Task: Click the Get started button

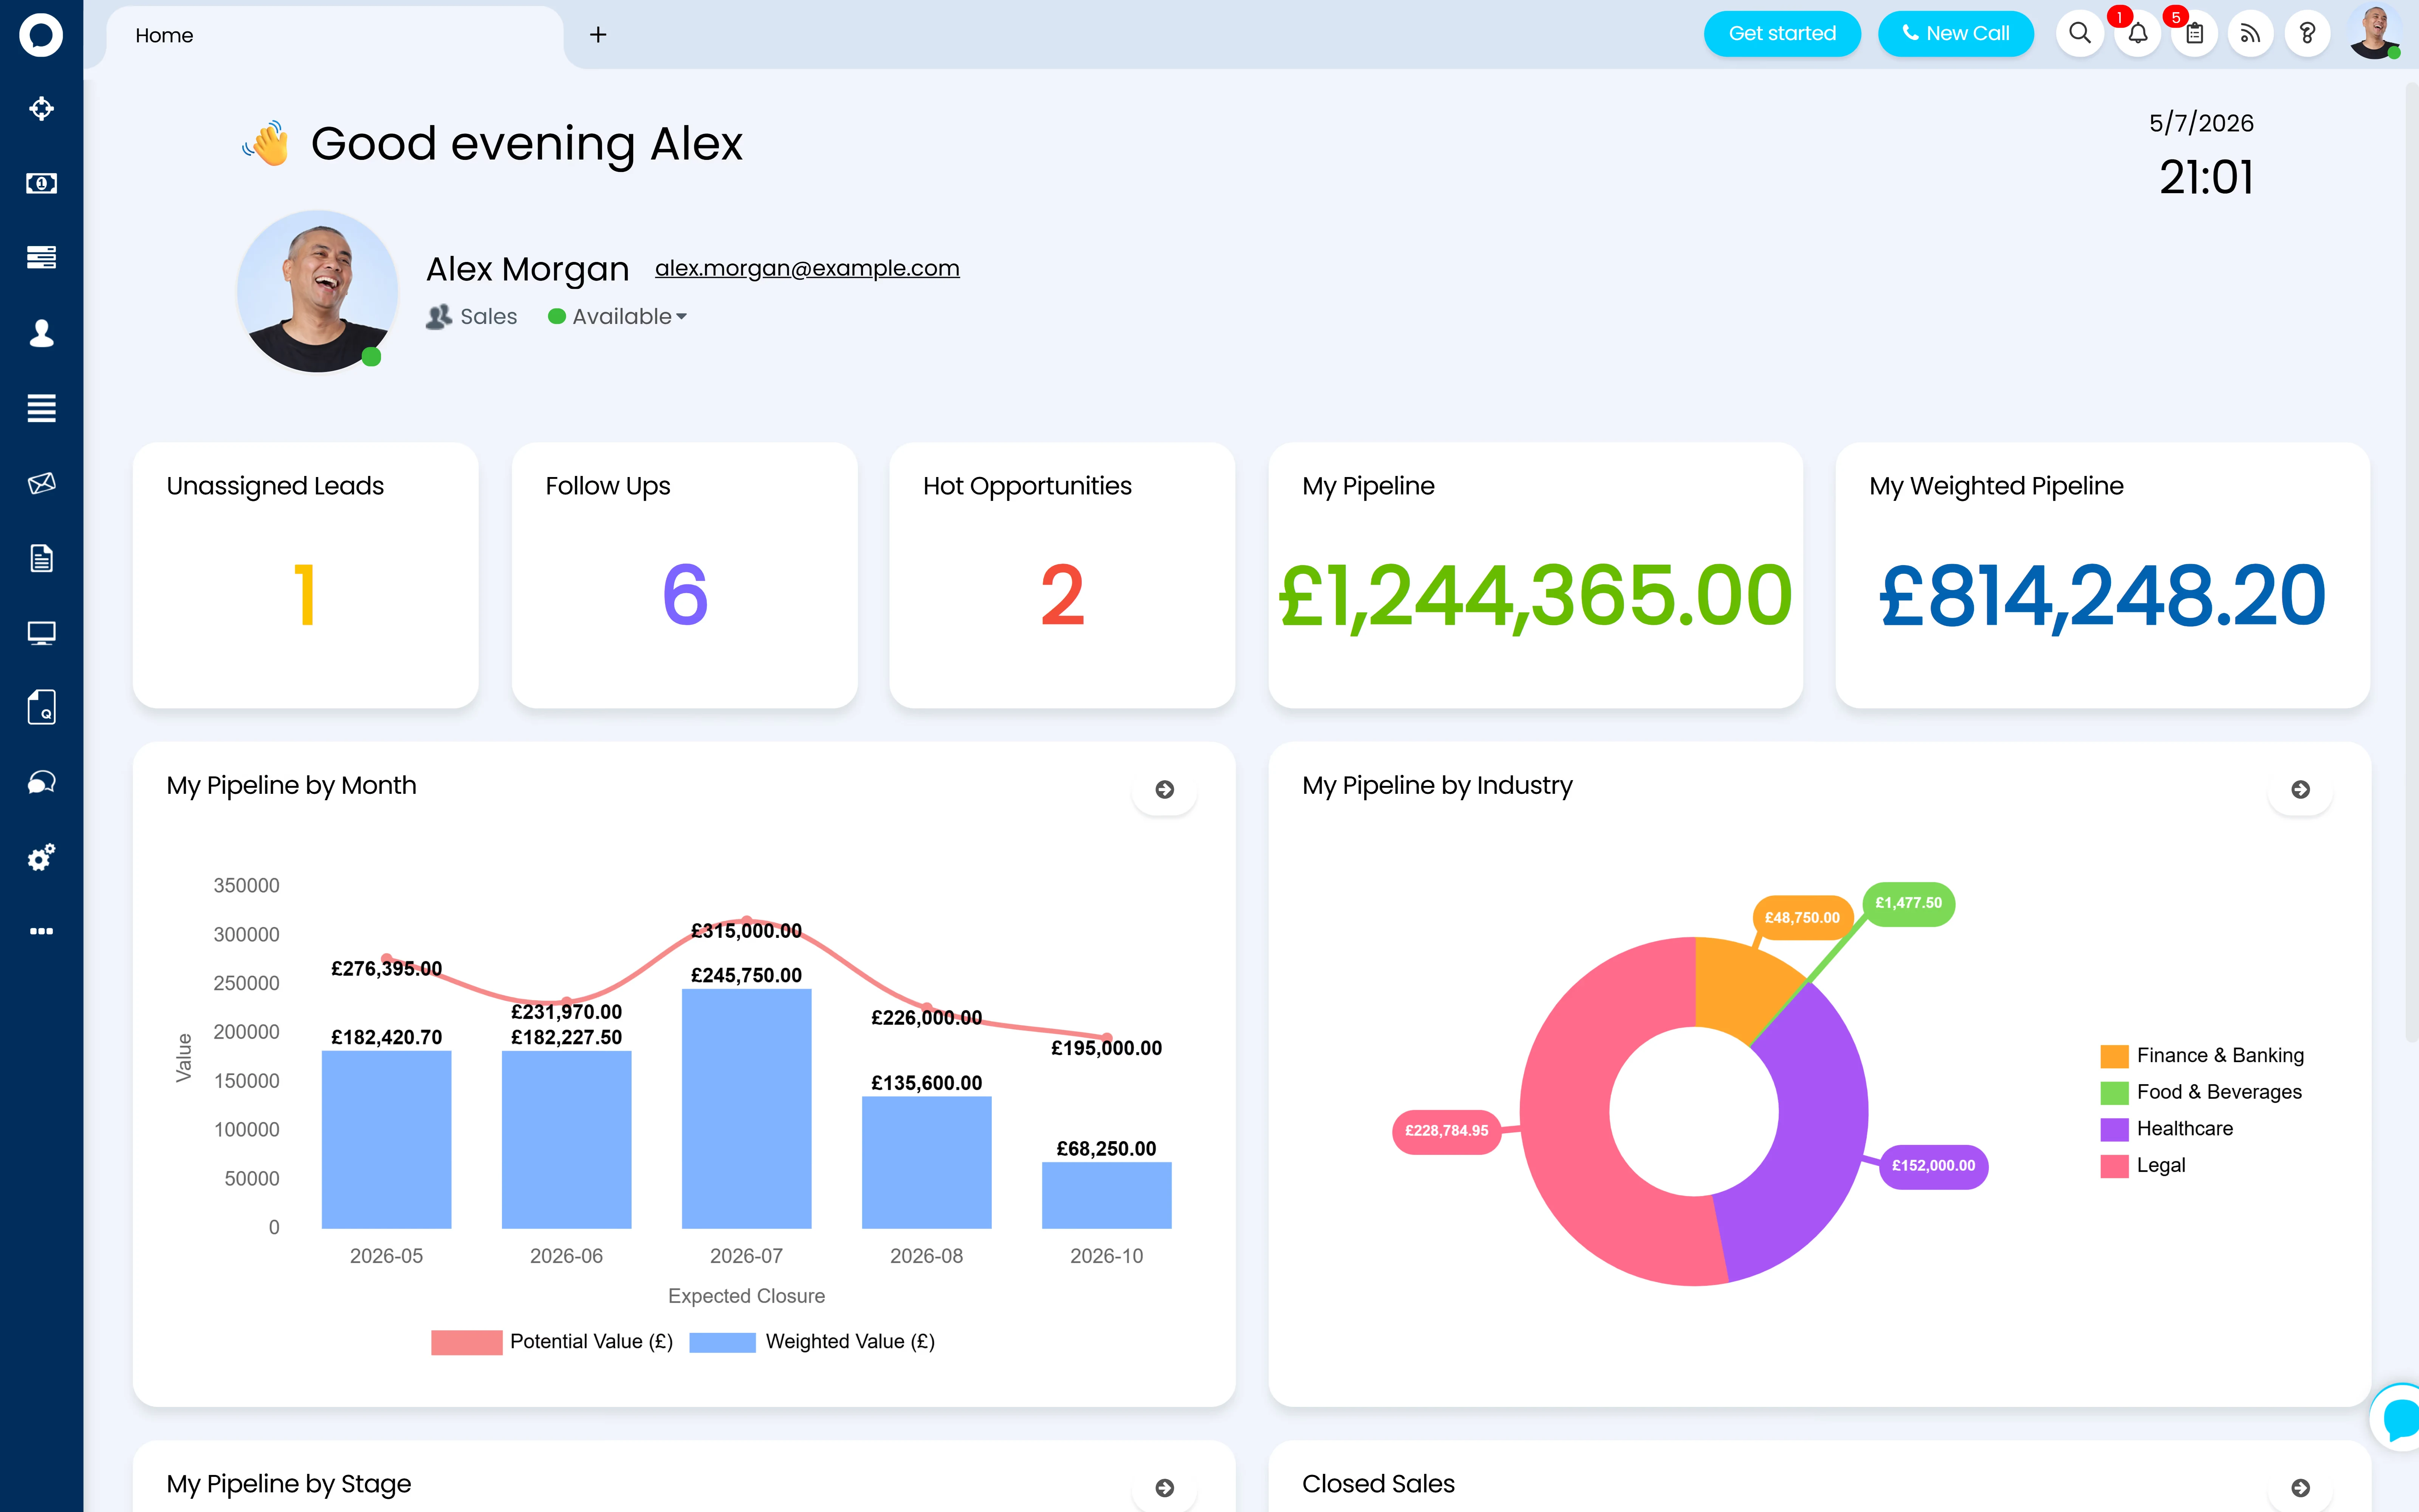Action: (1782, 34)
